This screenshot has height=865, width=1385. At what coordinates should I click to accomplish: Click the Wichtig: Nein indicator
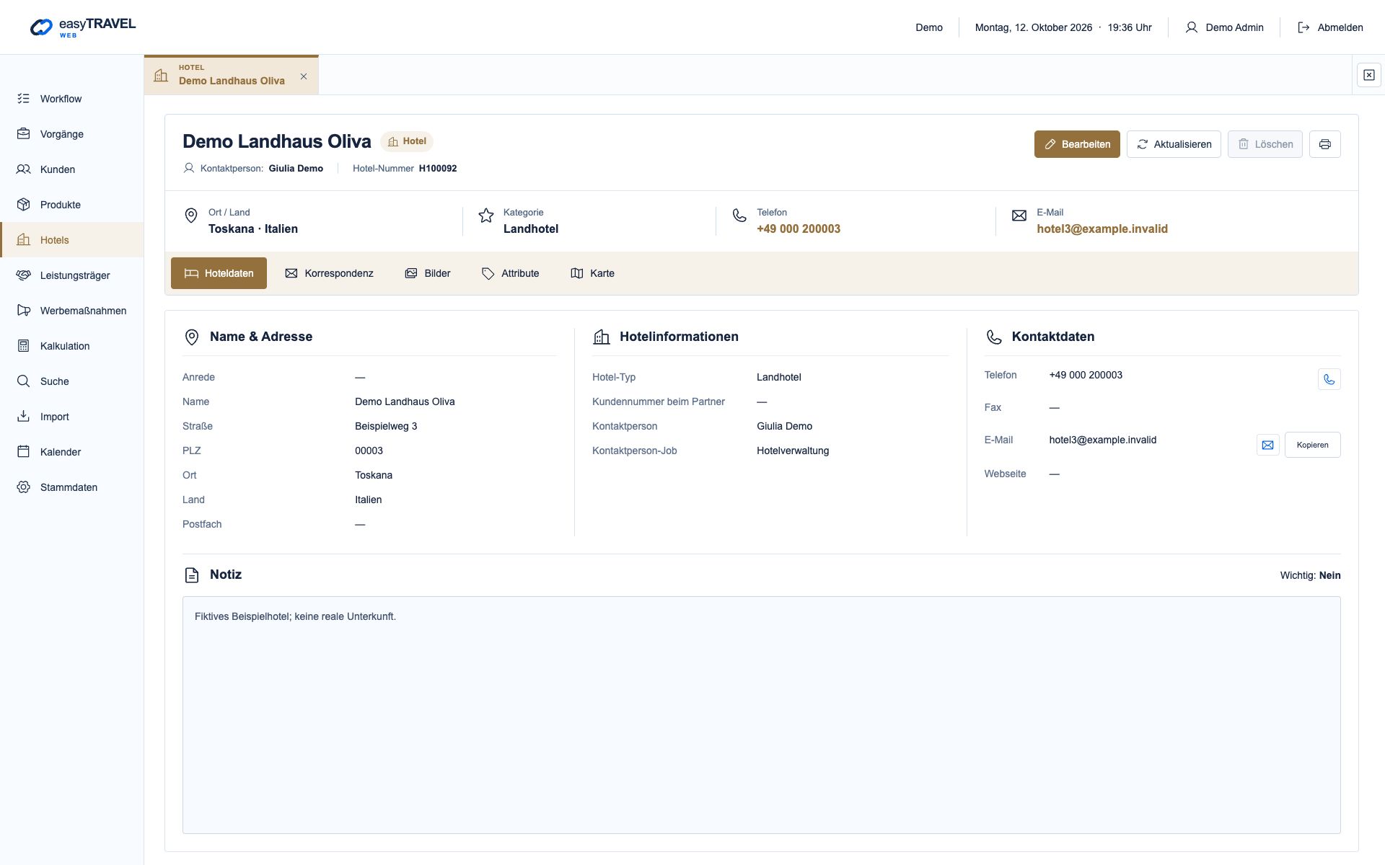1310,575
